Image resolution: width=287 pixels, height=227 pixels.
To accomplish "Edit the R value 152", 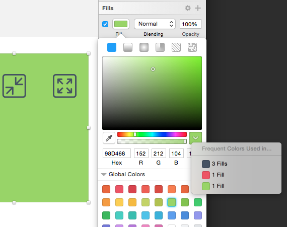I will (x=141, y=154).
